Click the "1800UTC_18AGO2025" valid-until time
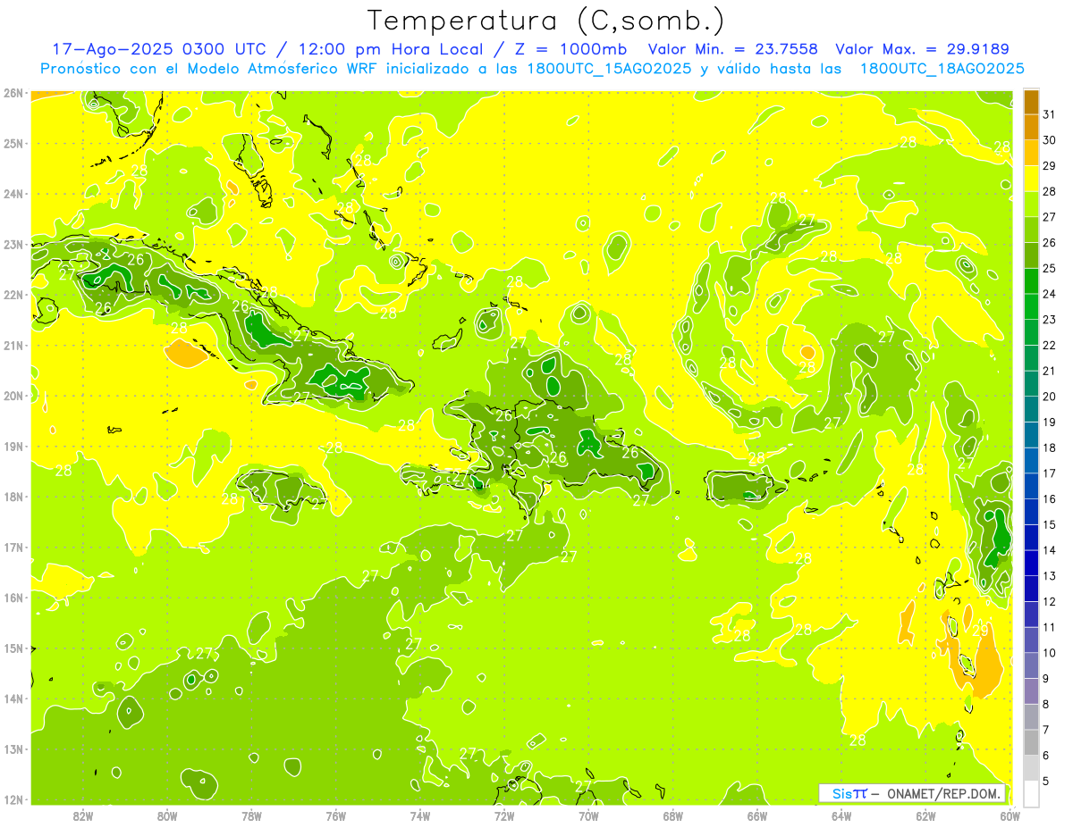Image resolution: width=1073 pixels, height=828 pixels. click(943, 69)
